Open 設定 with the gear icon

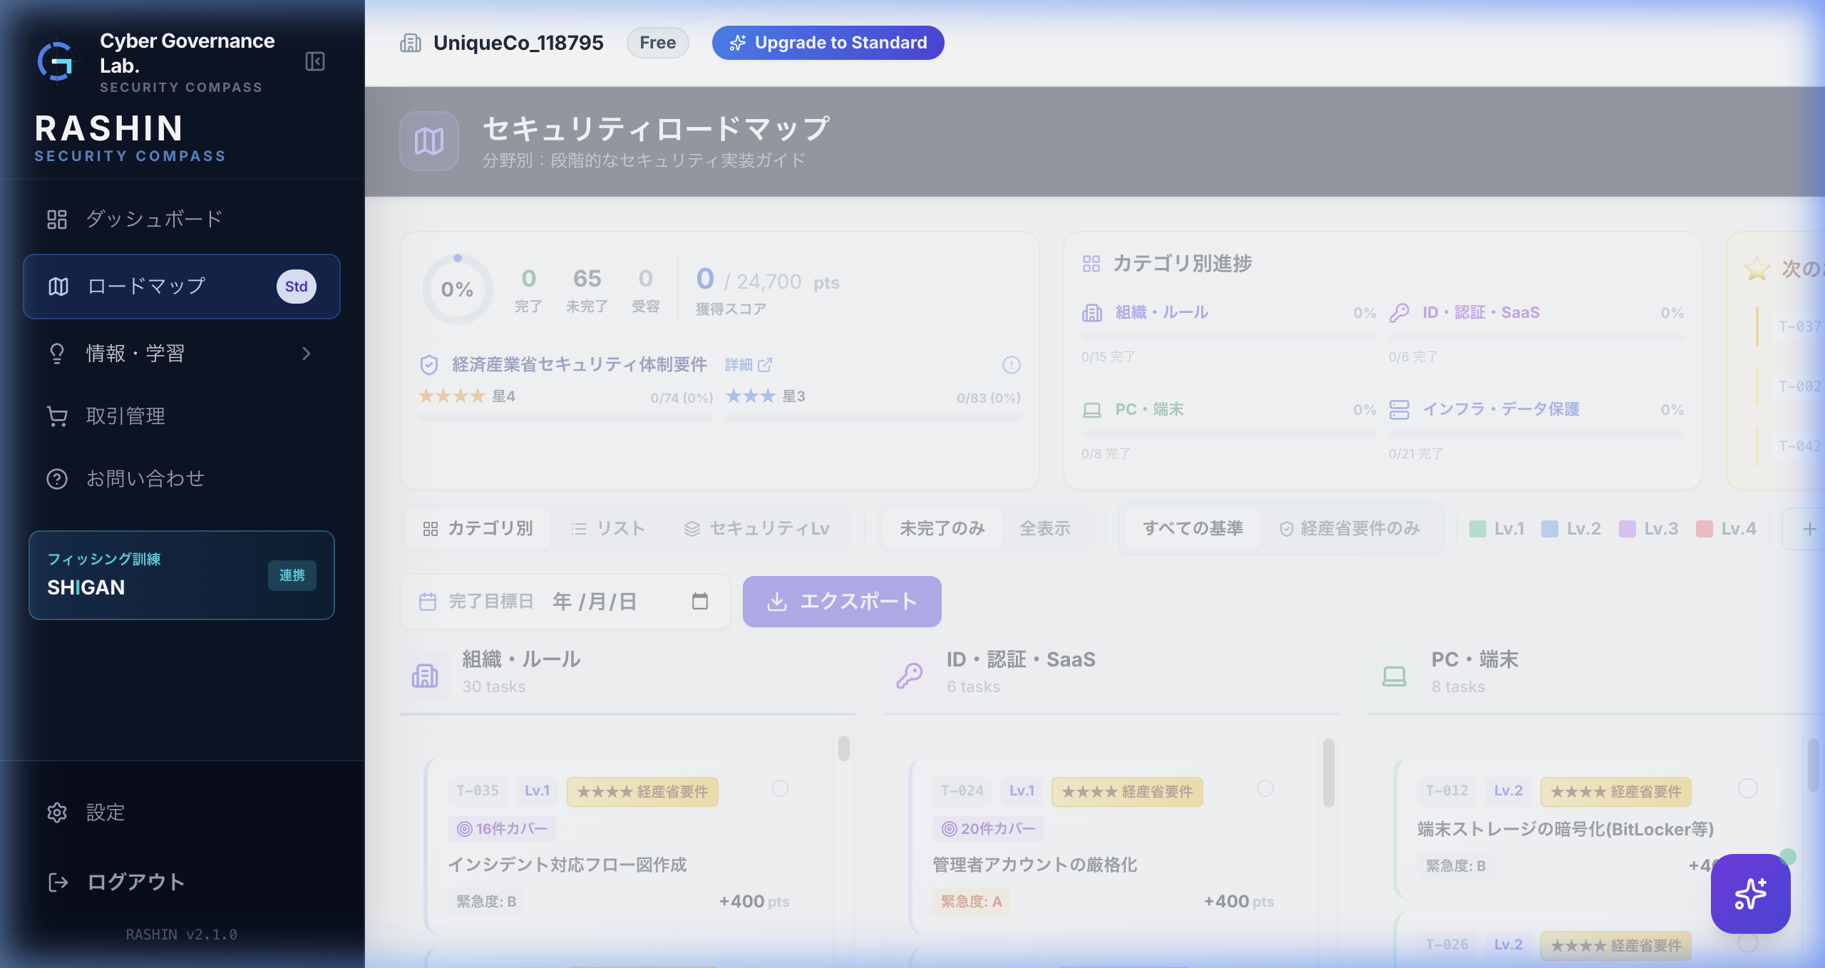click(57, 813)
